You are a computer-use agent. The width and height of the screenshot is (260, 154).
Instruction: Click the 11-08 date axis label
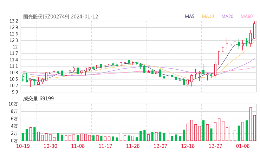click(78, 146)
